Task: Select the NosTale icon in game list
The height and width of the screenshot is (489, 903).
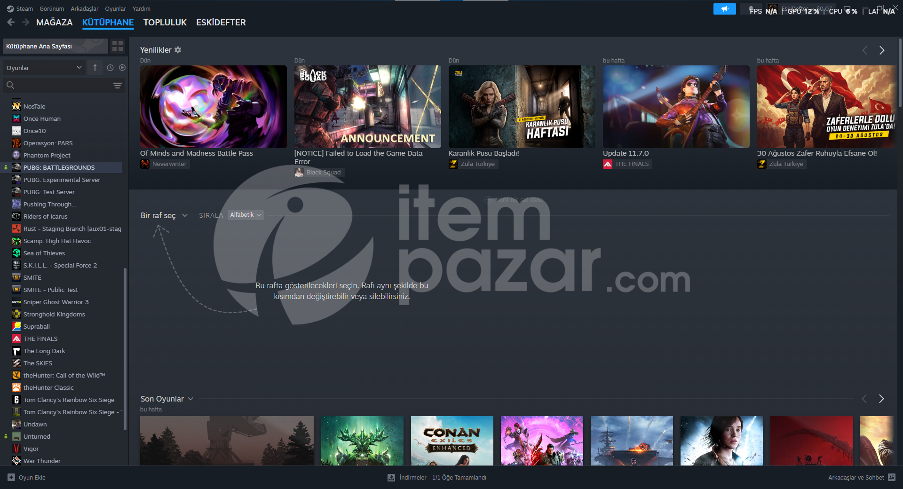Action: [16, 106]
